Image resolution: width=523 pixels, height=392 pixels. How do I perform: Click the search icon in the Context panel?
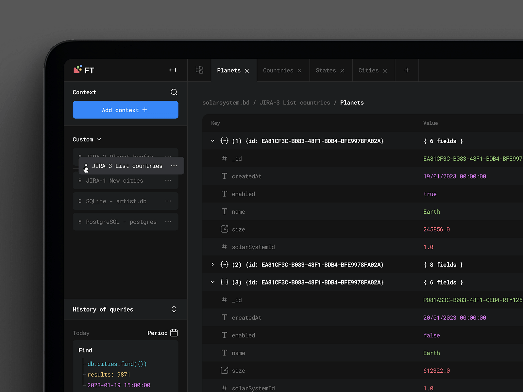tap(174, 92)
